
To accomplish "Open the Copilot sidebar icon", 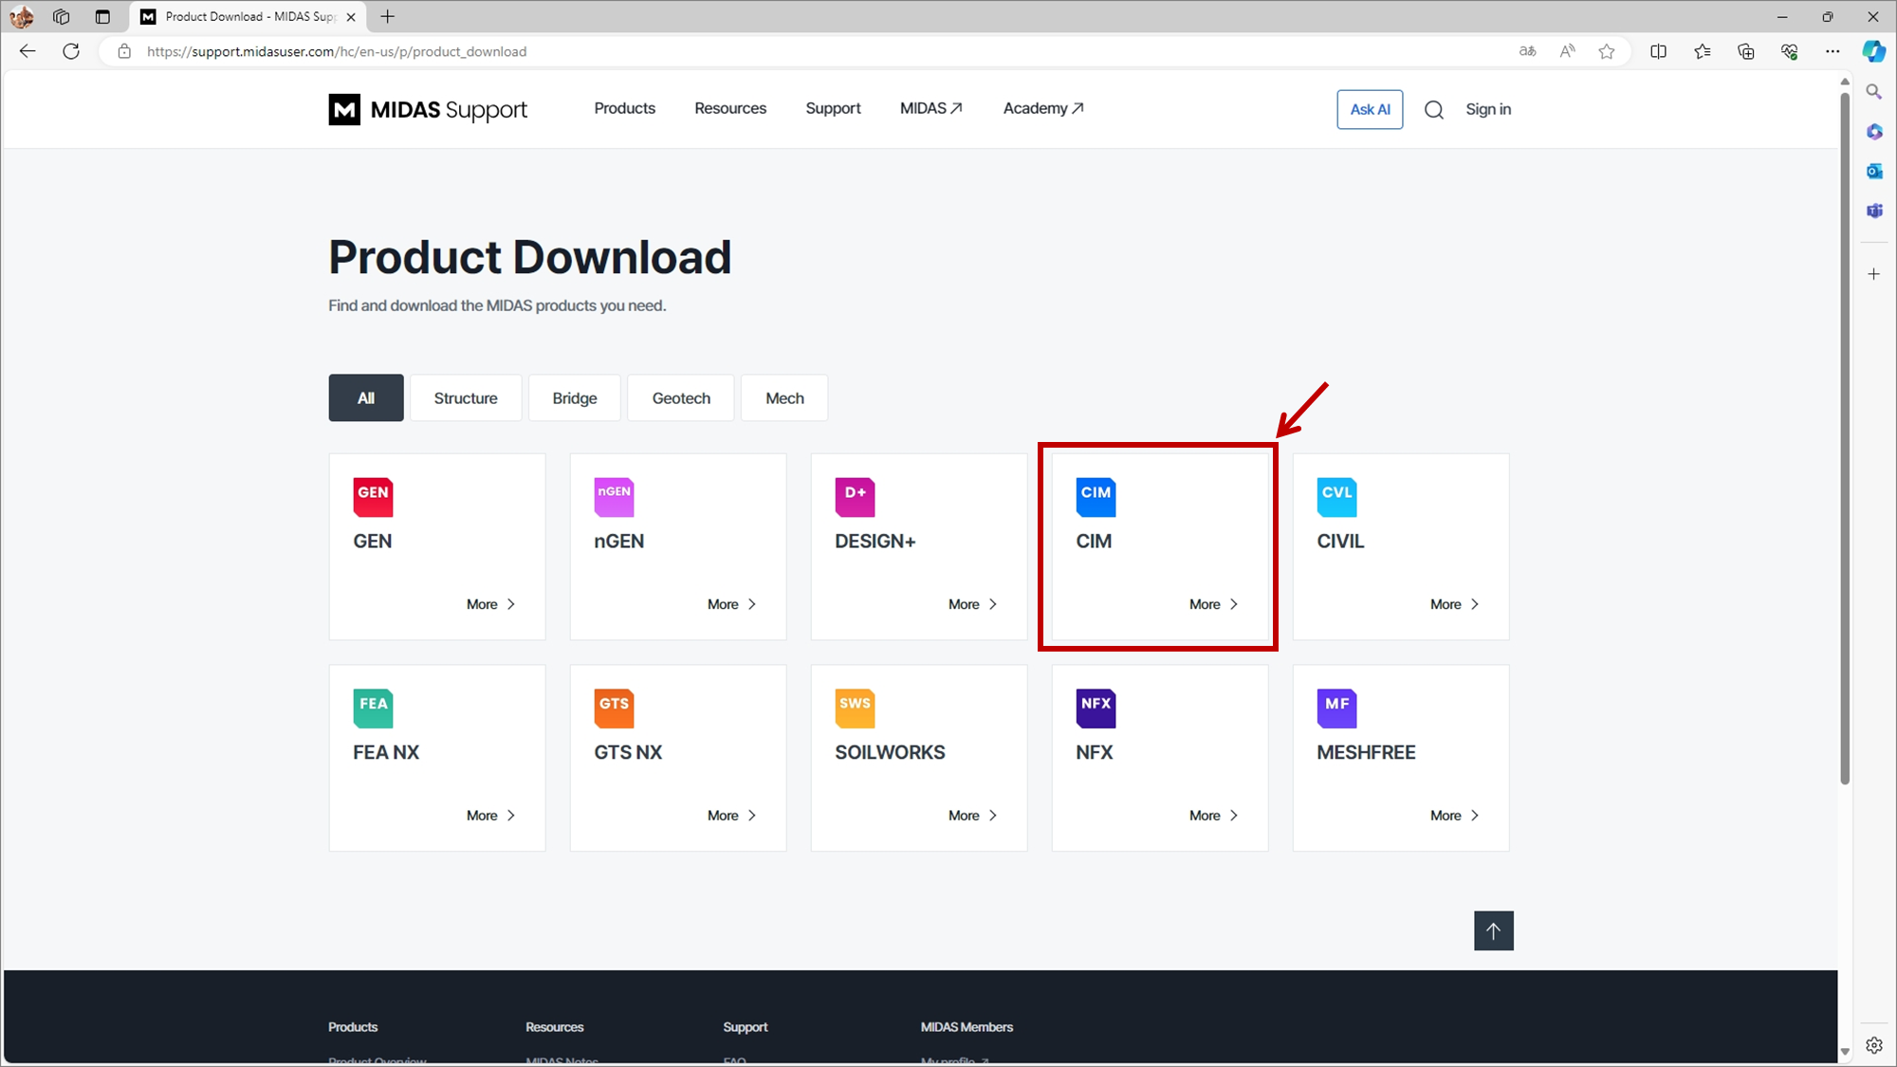I will click(1873, 51).
